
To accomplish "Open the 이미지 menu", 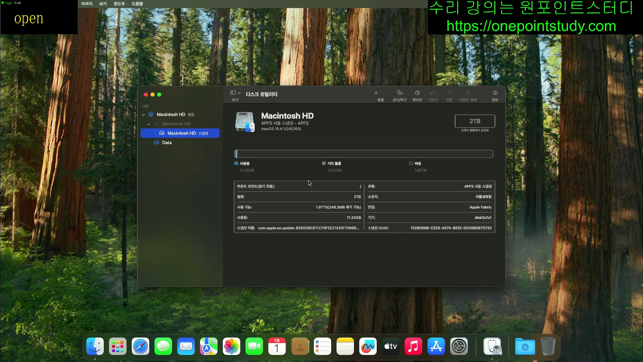I will point(87,4).
